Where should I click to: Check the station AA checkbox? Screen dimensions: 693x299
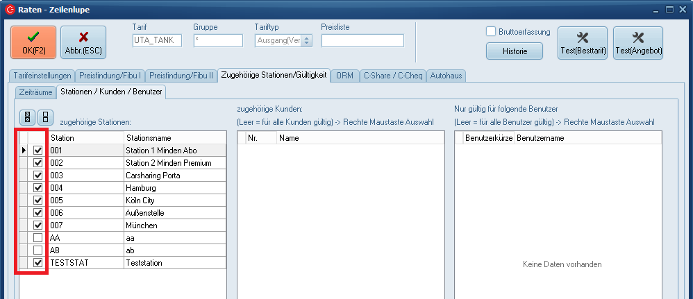(x=38, y=237)
